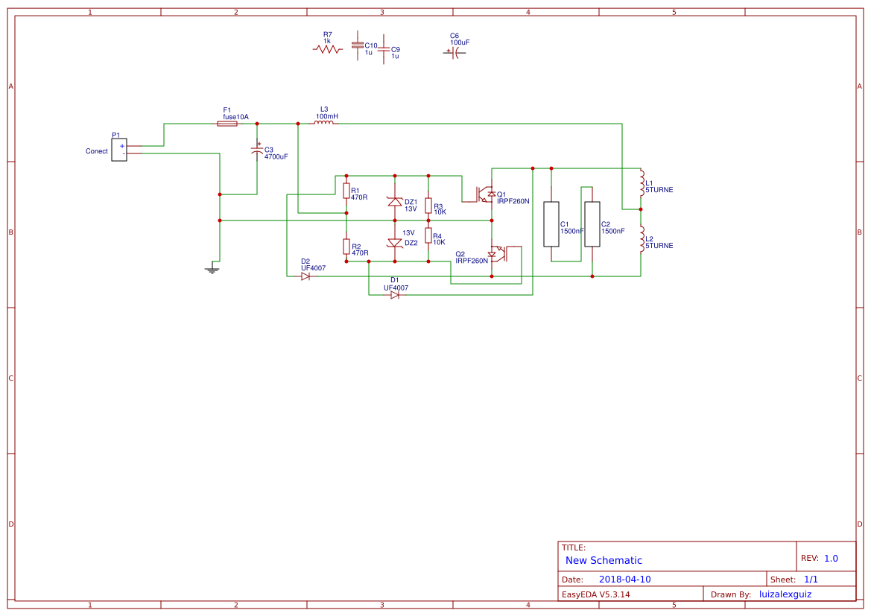Select the L3 100mH inductor symbol
871x616 pixels.
(324, 123)
